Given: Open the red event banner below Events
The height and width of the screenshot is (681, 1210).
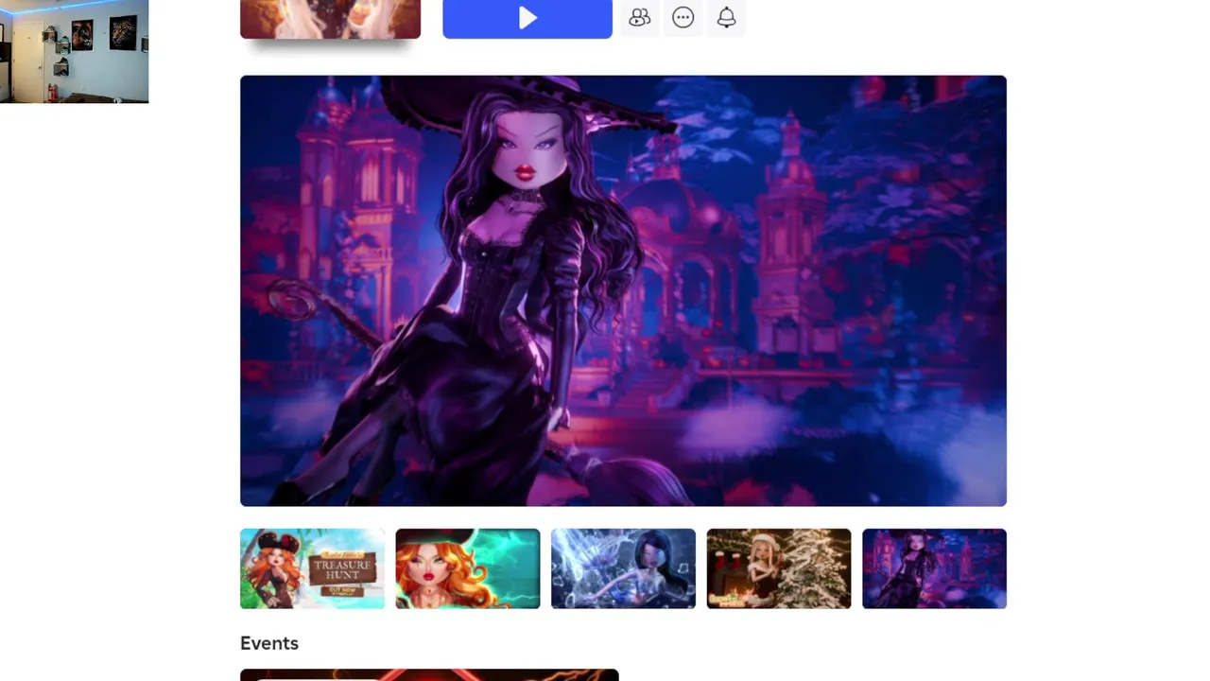Looking at the screenshot, I should 429,674.
